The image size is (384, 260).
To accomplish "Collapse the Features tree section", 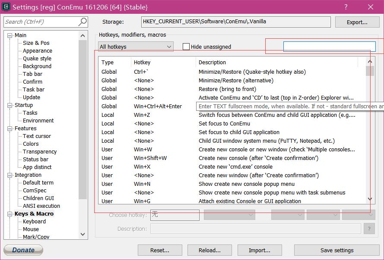I will (10, 128).
